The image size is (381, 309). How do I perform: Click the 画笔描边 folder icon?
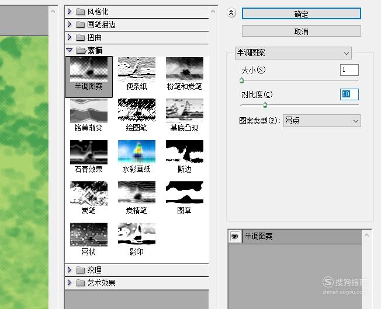coord(80,24)
